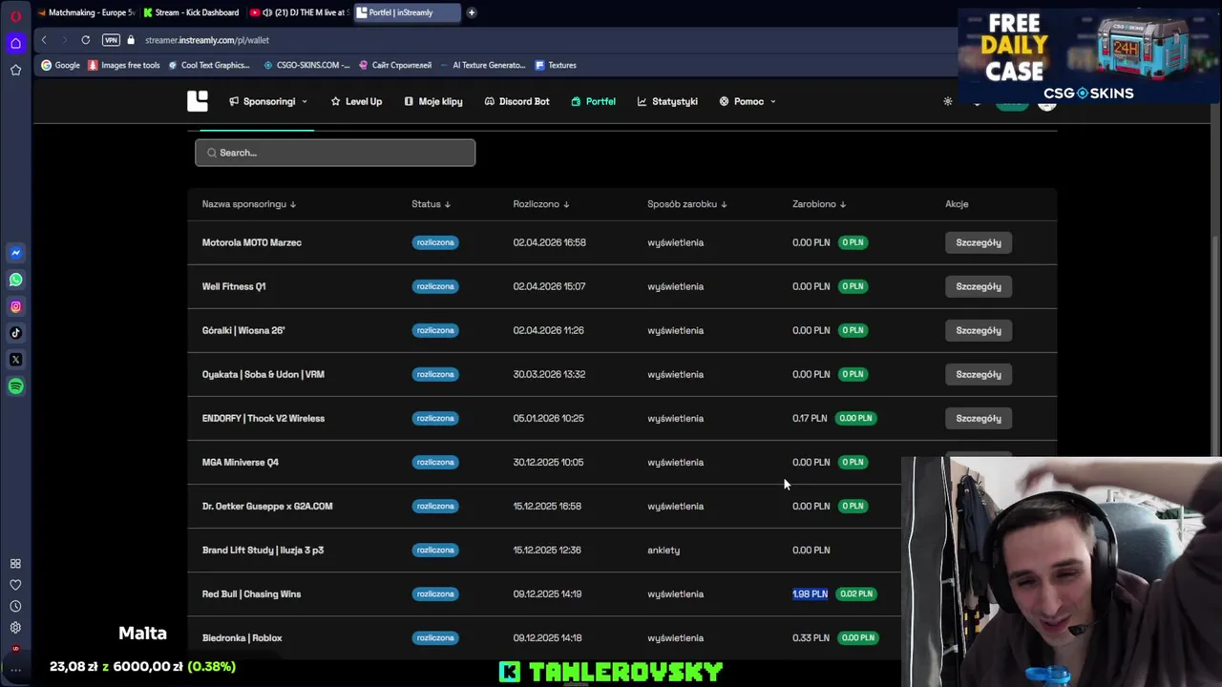Image resolution: width=1222 pixels, height=687 pixels.
Task: Open WhatsApp in the Opera sidebar
Action: point(15,280)
